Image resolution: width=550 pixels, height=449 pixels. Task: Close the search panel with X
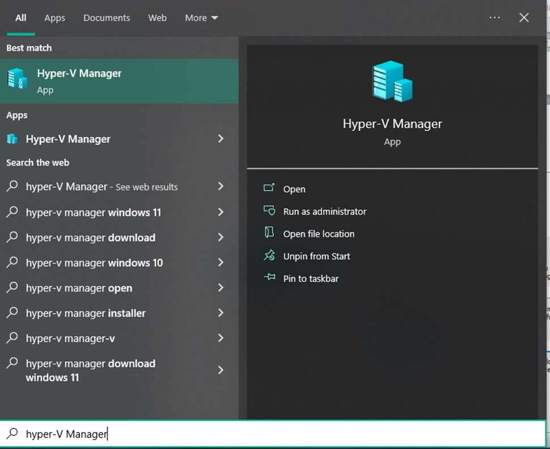pos(524,18)
